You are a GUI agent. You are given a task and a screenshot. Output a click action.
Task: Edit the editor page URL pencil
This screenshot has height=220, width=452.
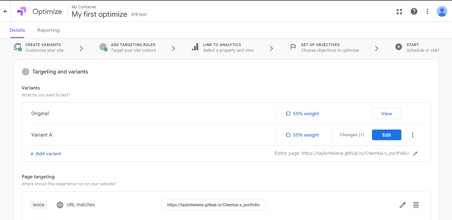[415, 154]
